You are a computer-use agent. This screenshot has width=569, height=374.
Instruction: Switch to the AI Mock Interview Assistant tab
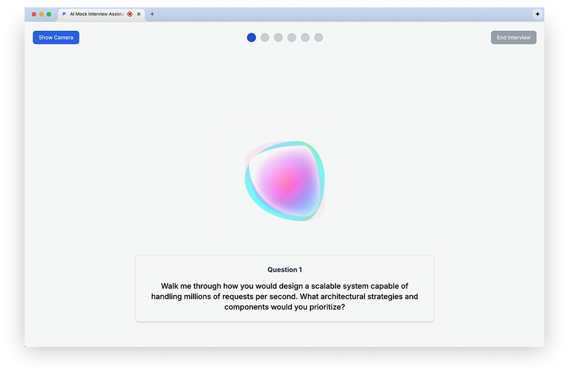click(x=97, y=14)
